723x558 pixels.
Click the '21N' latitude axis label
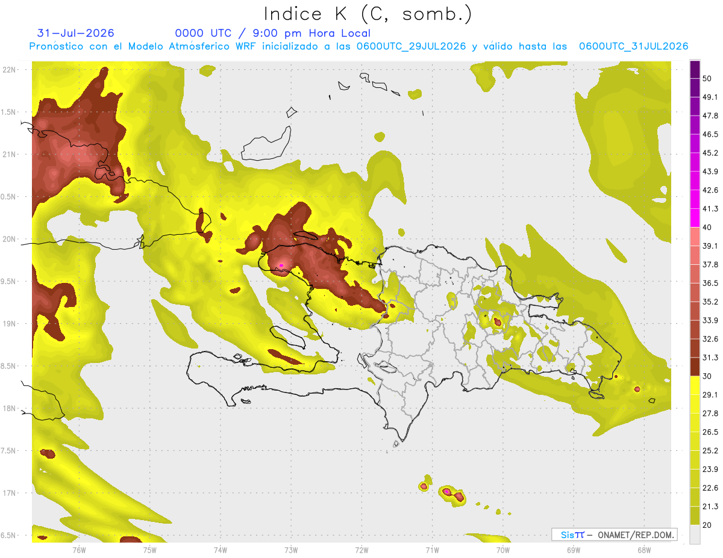tap(9, 154)
